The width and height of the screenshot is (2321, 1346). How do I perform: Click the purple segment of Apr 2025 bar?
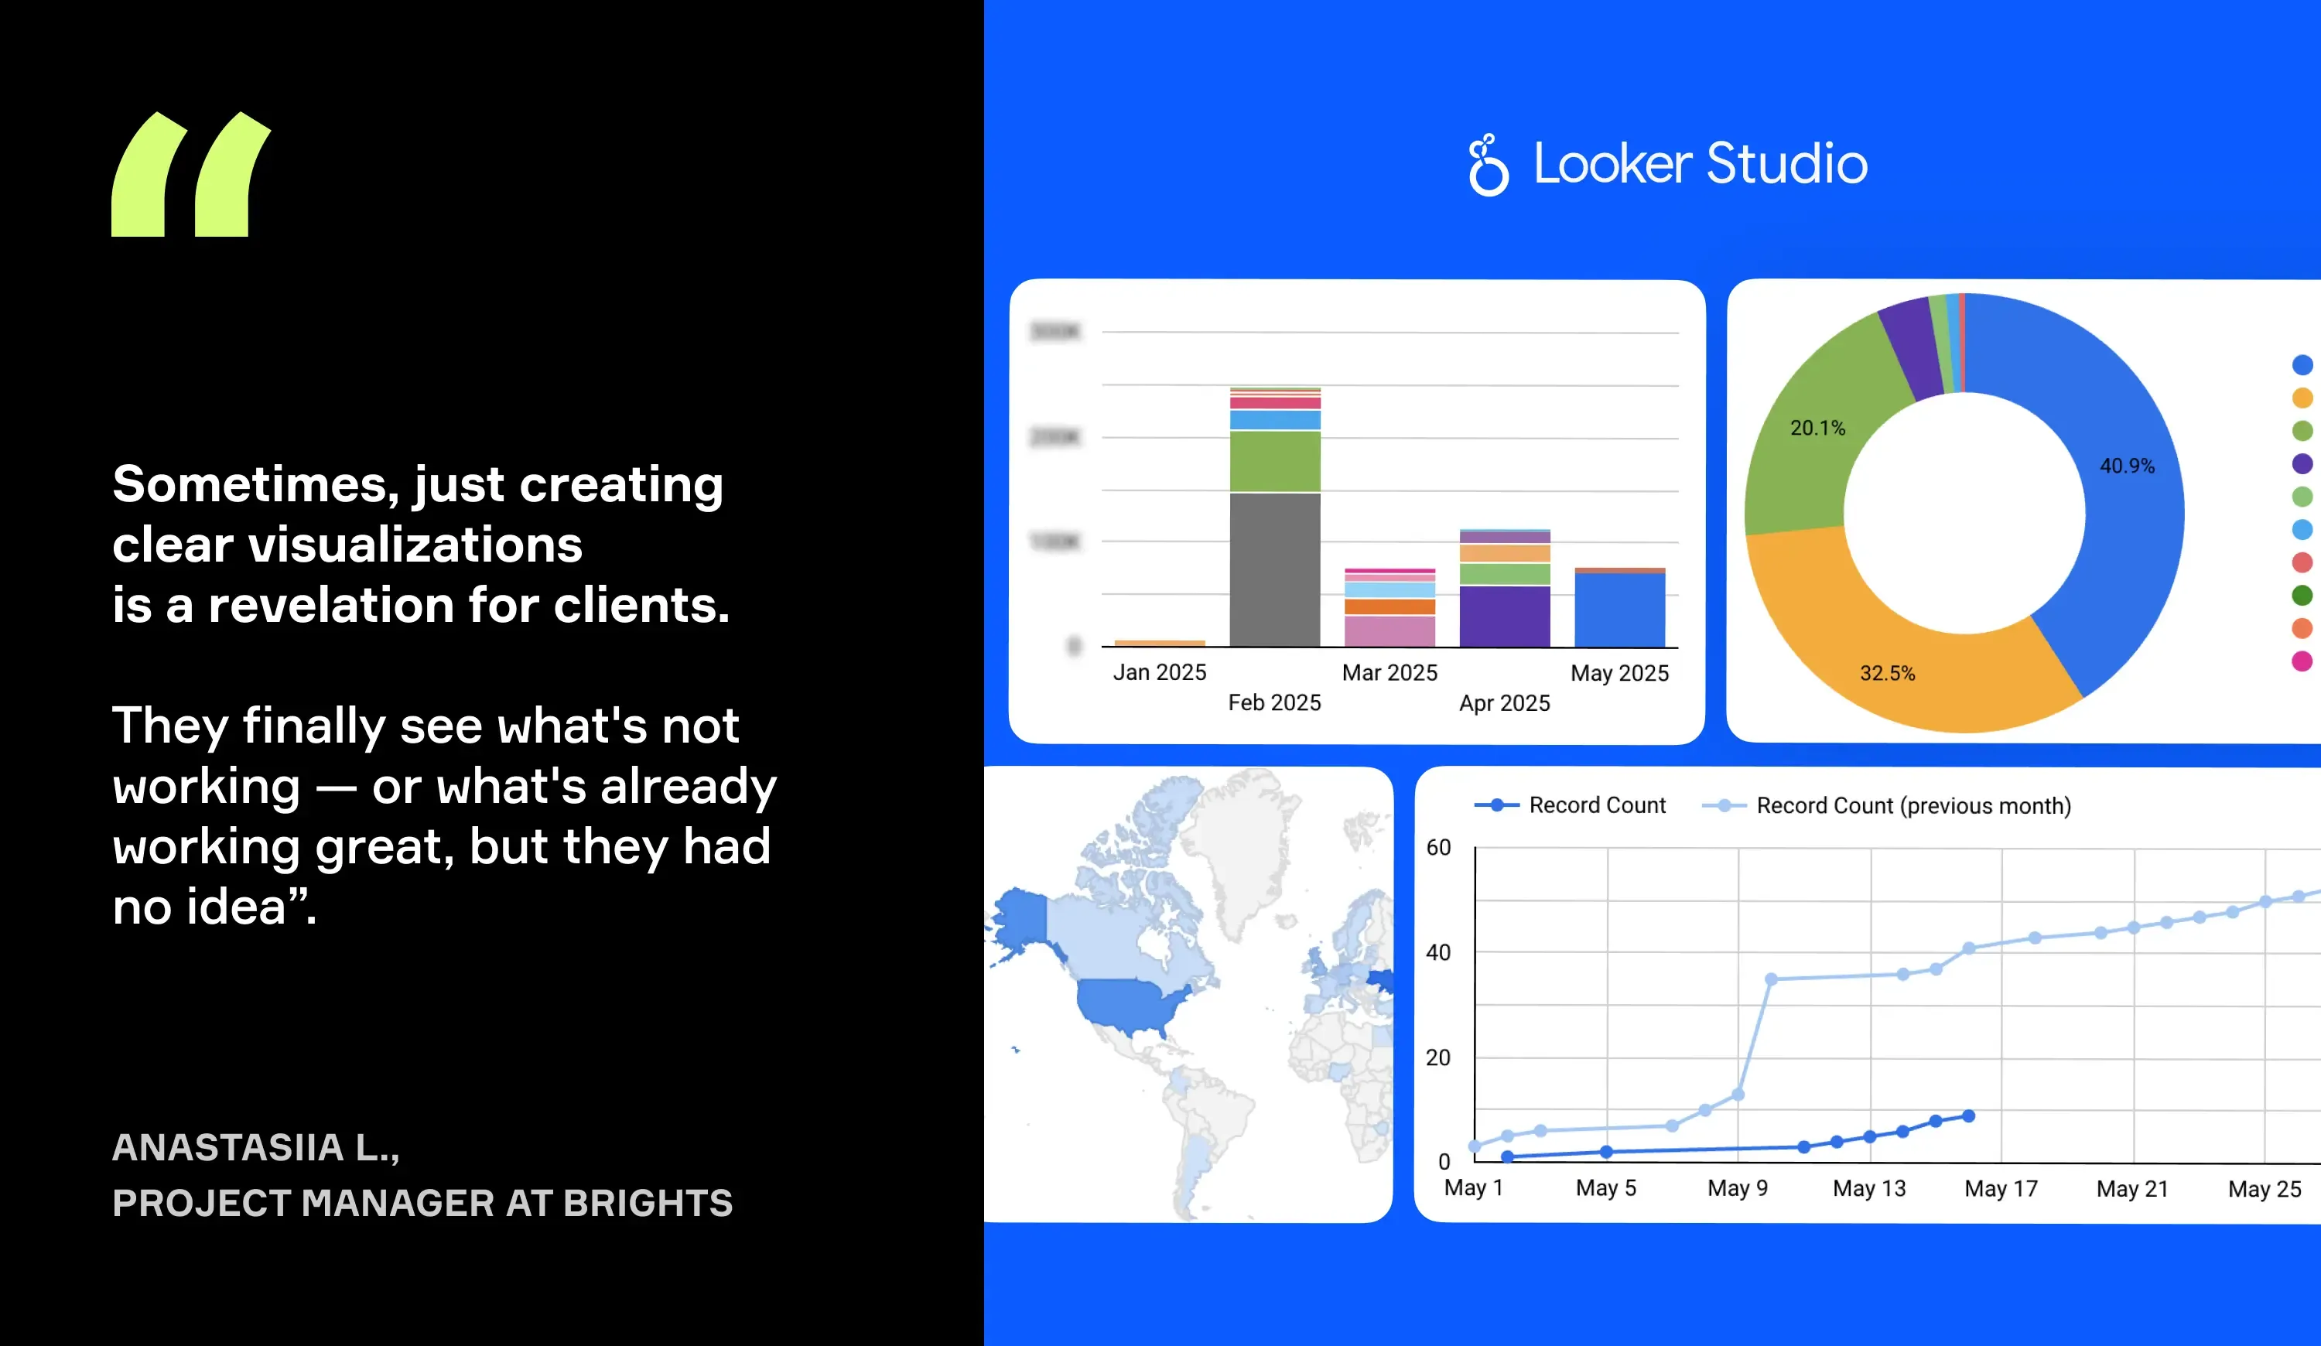(1505, 616)
